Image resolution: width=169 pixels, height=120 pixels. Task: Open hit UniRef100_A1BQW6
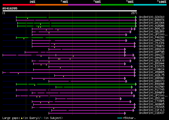coord(152,26)
